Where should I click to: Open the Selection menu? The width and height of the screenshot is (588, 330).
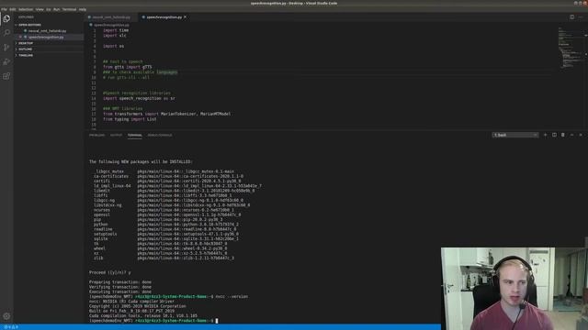pos(26,9)
